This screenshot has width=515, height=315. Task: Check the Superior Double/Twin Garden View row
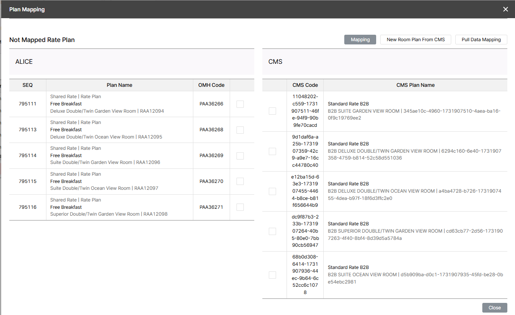click(240, 207)
